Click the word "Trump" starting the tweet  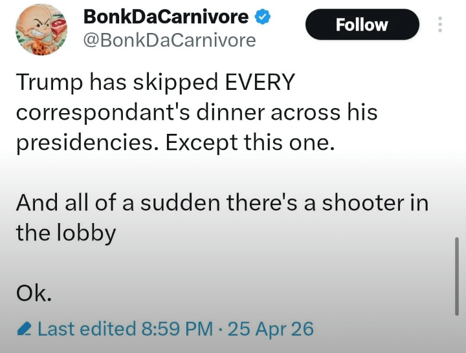coord(49,82)
